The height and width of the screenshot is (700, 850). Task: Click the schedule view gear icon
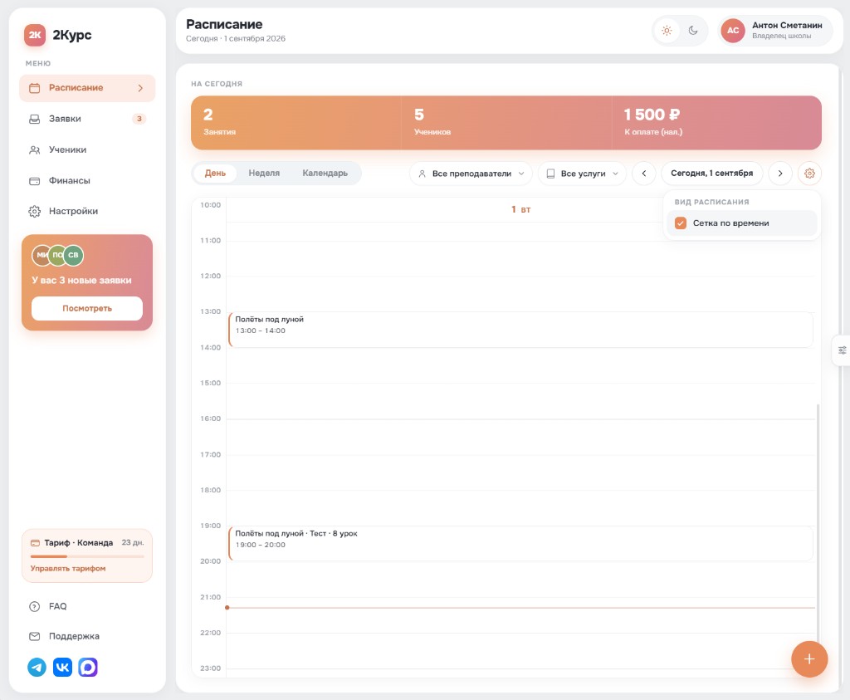pyautogui.click(x=809, y=174)
